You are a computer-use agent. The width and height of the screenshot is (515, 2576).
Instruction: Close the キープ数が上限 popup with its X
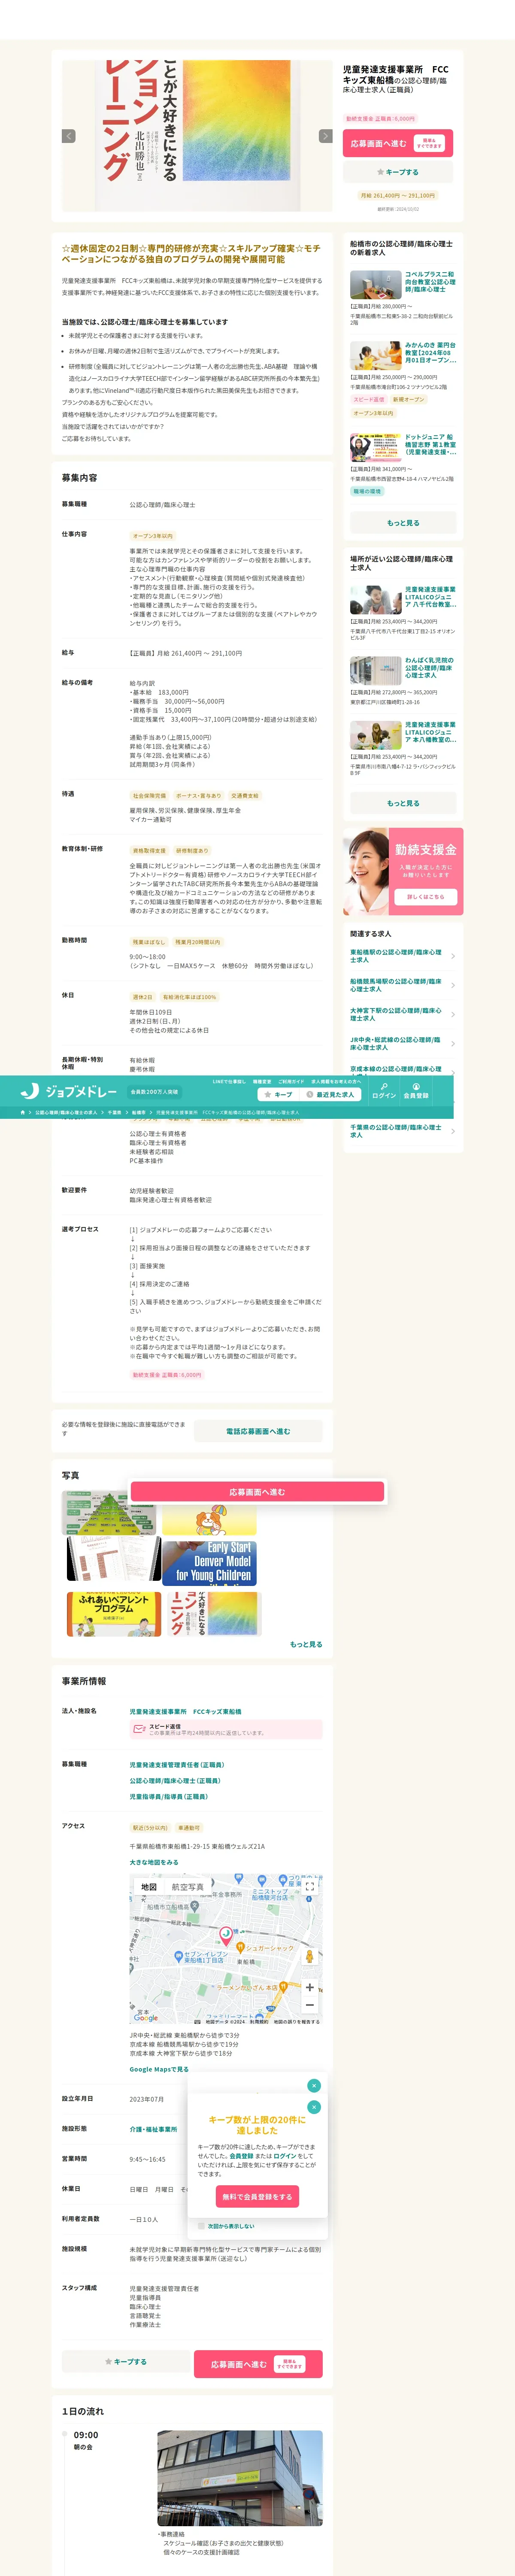pos(314,2107)
